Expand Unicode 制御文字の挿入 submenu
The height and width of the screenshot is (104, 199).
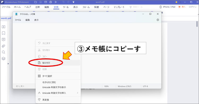(x=58, y=93)
